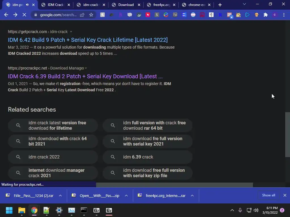The height and width of the screenshot is (217, 290).
Task: Open the mushroom extension icon
Action: pos(257,15)
